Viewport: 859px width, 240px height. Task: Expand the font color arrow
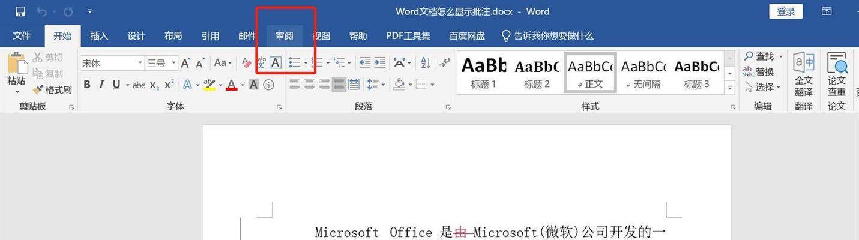(x=242, y=85)
